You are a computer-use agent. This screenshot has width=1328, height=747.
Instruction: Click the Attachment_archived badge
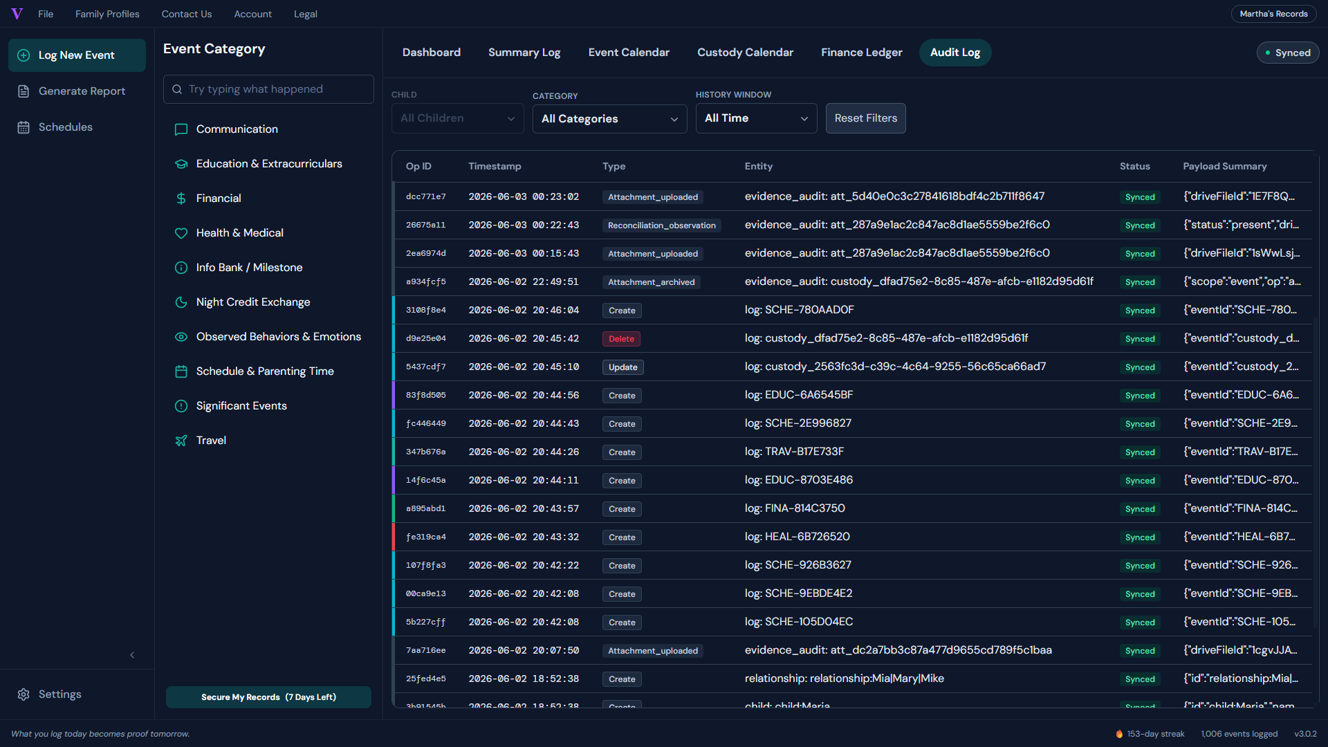pyautogui.click(x=651, y=282)
